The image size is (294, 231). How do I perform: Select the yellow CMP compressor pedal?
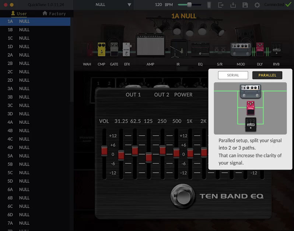[101, 49]
